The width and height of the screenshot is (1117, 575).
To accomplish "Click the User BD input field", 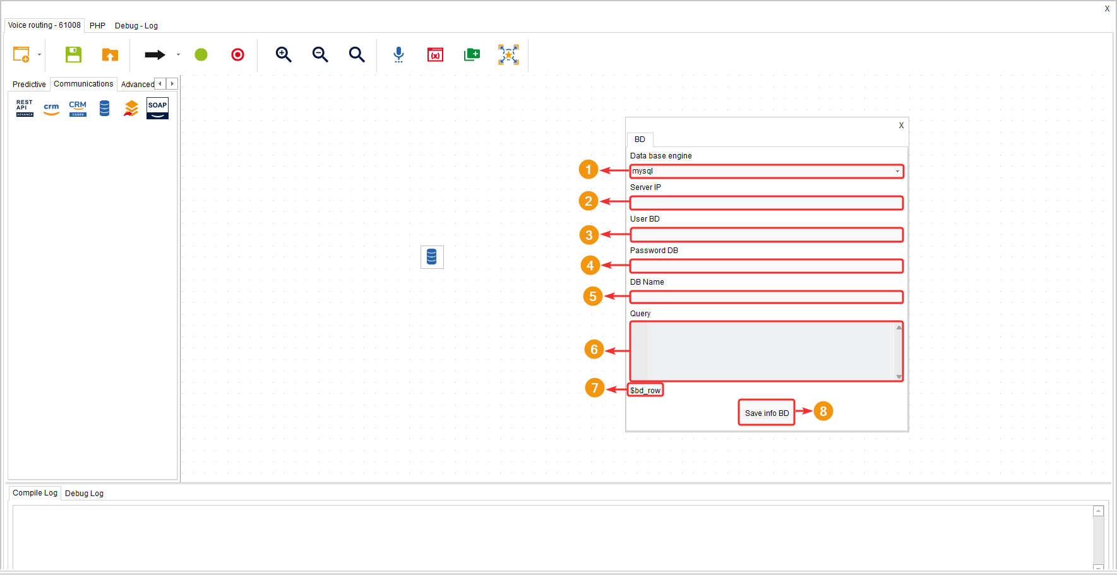I will [767, 235].
